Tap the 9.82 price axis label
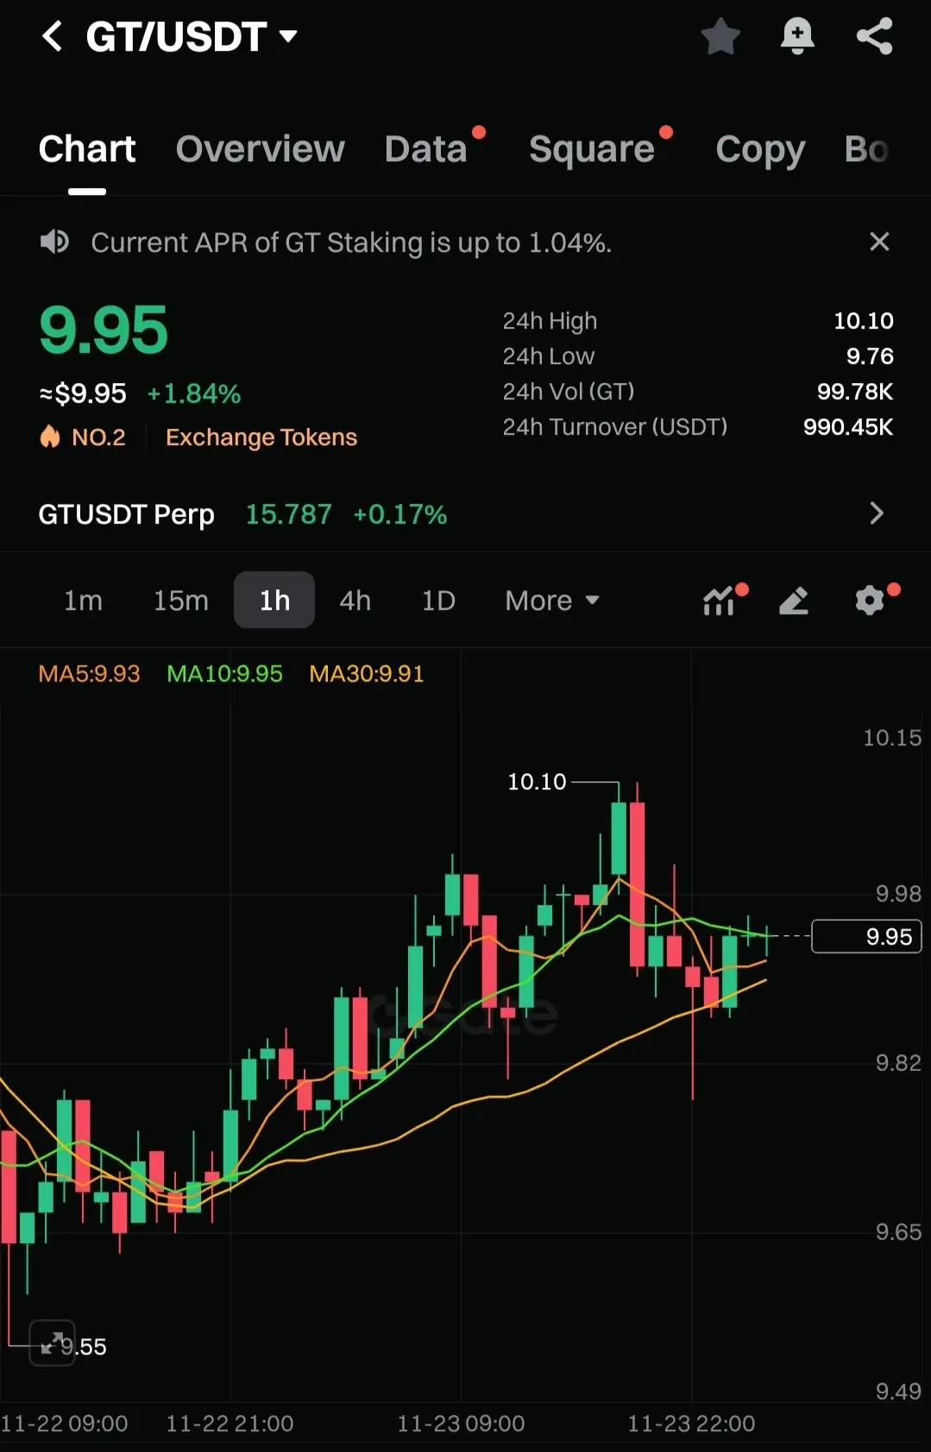 point(898,1063)
